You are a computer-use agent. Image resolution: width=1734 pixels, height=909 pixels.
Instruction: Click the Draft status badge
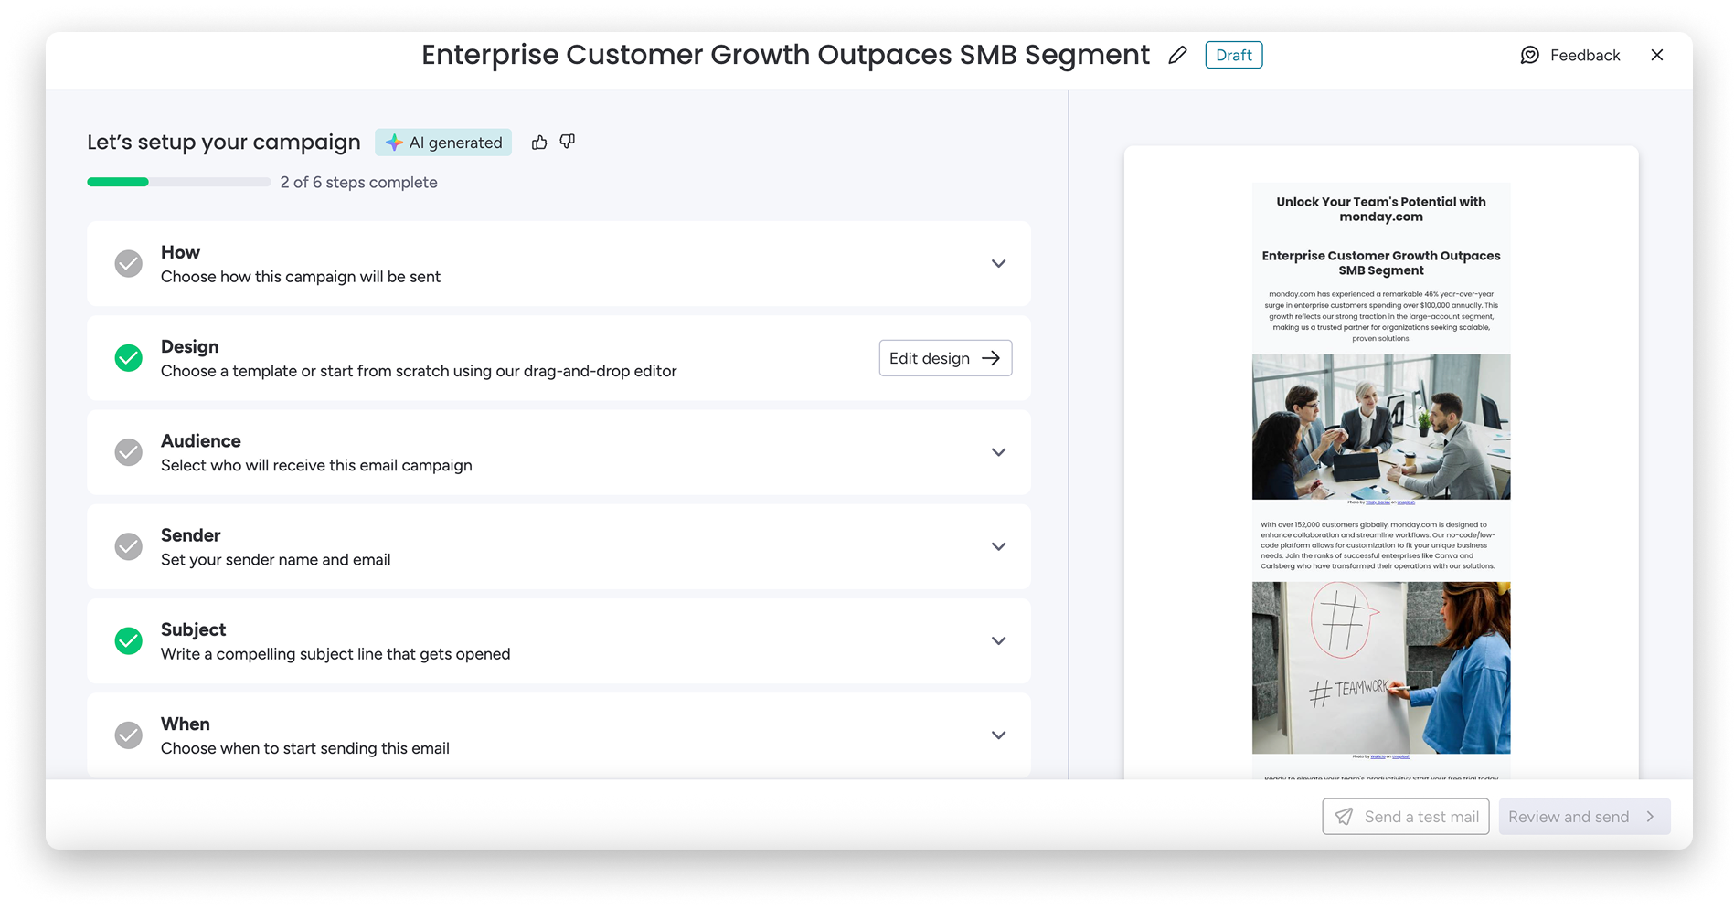[1234, 55]
